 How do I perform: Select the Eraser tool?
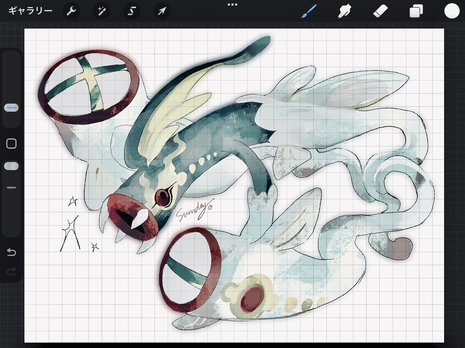[x=380, y=11]
